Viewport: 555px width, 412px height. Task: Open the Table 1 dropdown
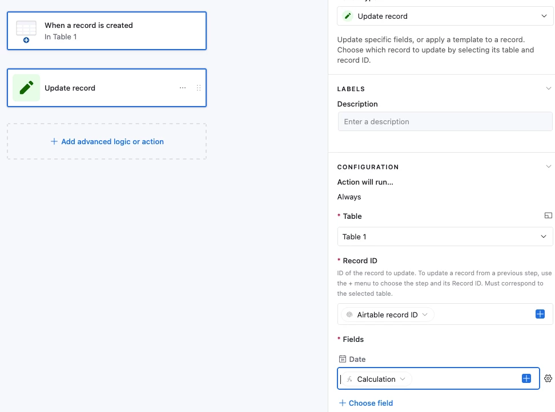[445, 236]
